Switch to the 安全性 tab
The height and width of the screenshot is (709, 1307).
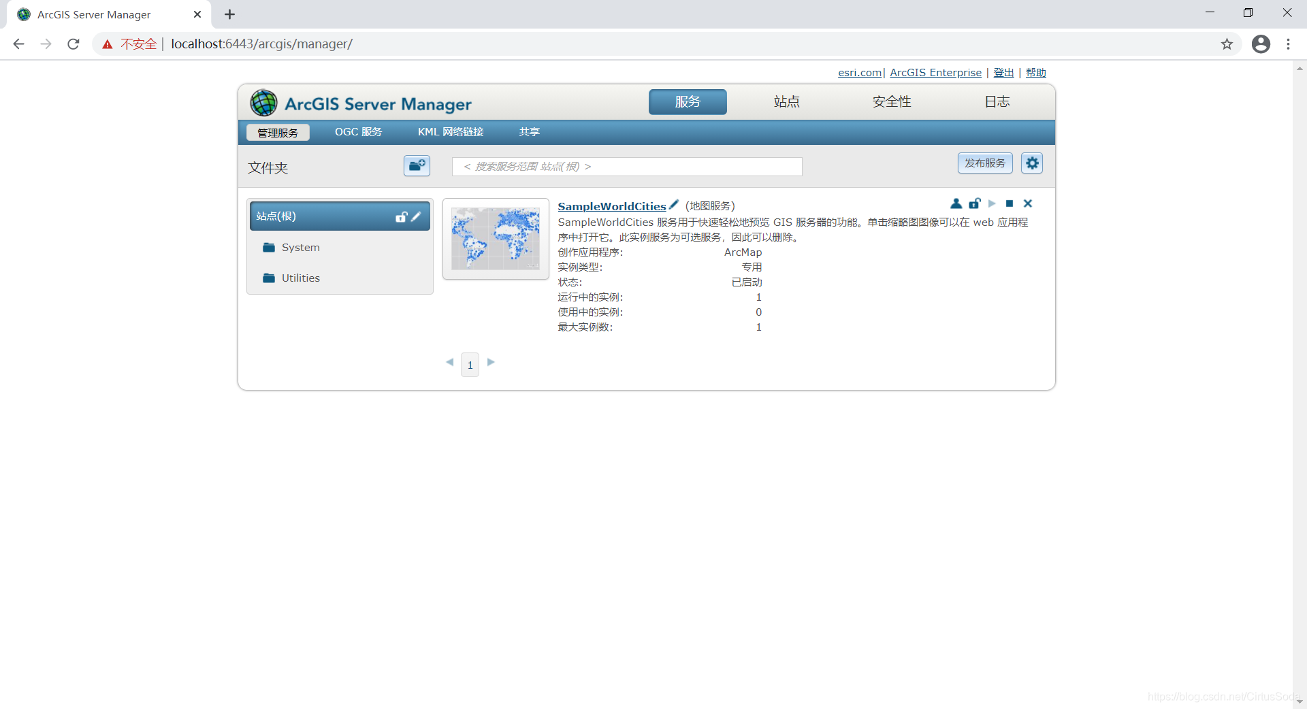[x=892, y=102]
